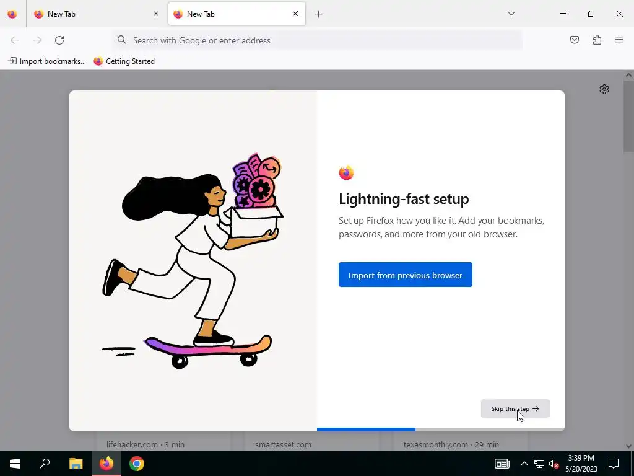Viewport: 634px width, 476px height.
Task: Expand the list all tabs chevron
Action: (511, 14)
